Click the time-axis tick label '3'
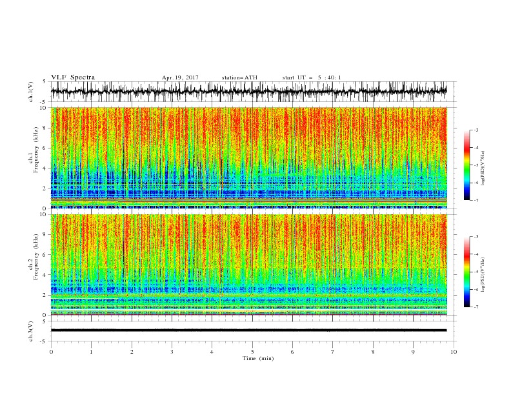Viewport: 511px width, 395px height. click(x=172, y=352)
